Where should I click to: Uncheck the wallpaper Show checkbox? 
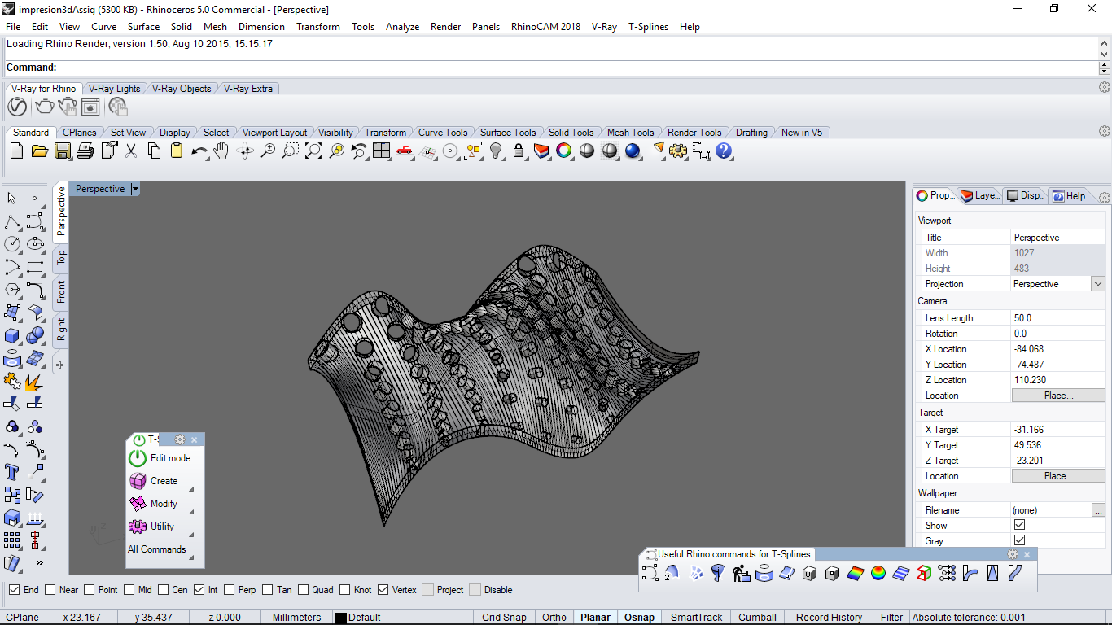tap(1019, 525)
